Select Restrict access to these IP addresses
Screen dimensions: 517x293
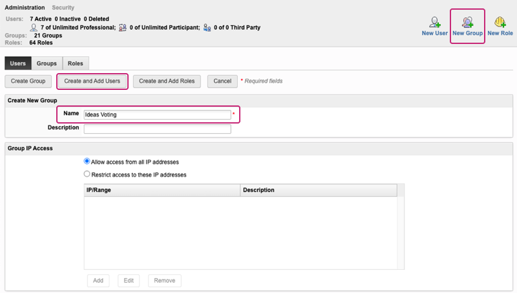coord(87,174)
